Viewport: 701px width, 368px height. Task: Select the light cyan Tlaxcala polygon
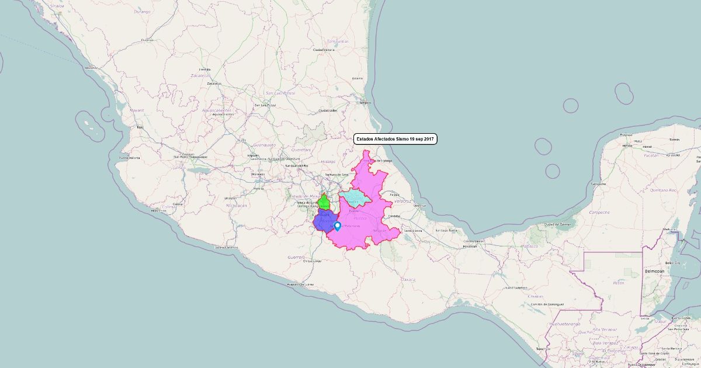click(354, 199)
